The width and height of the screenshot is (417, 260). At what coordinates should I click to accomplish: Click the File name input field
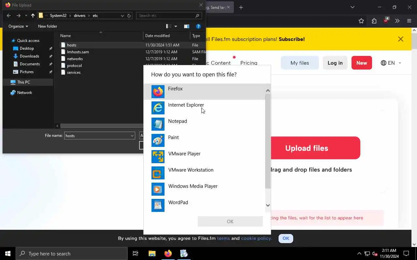97,136
